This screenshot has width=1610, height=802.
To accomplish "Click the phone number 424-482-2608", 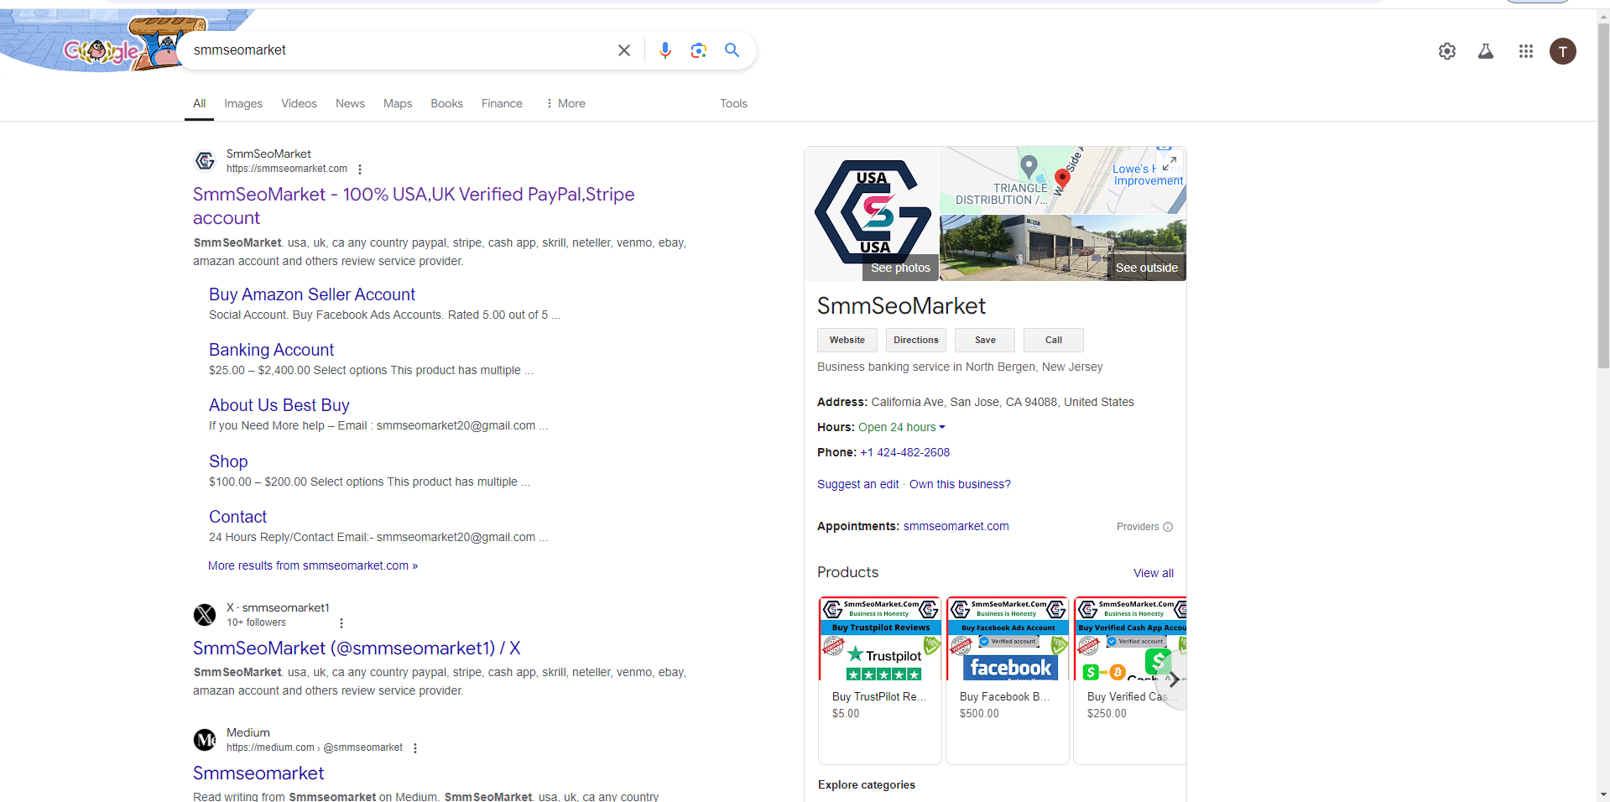I will coord(905,452).
